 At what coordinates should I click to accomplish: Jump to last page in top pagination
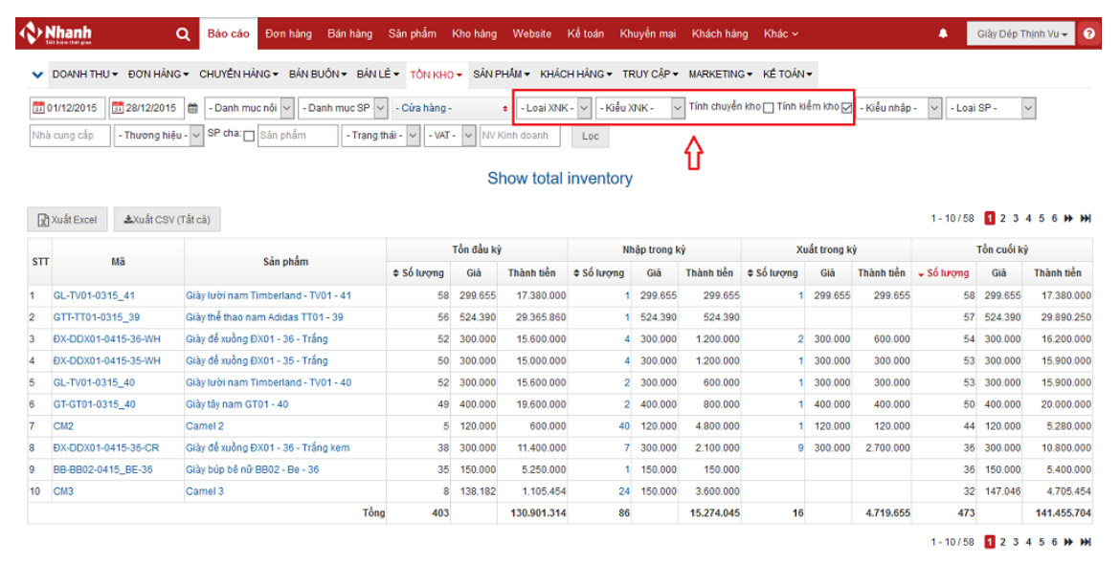[1086, 218]
